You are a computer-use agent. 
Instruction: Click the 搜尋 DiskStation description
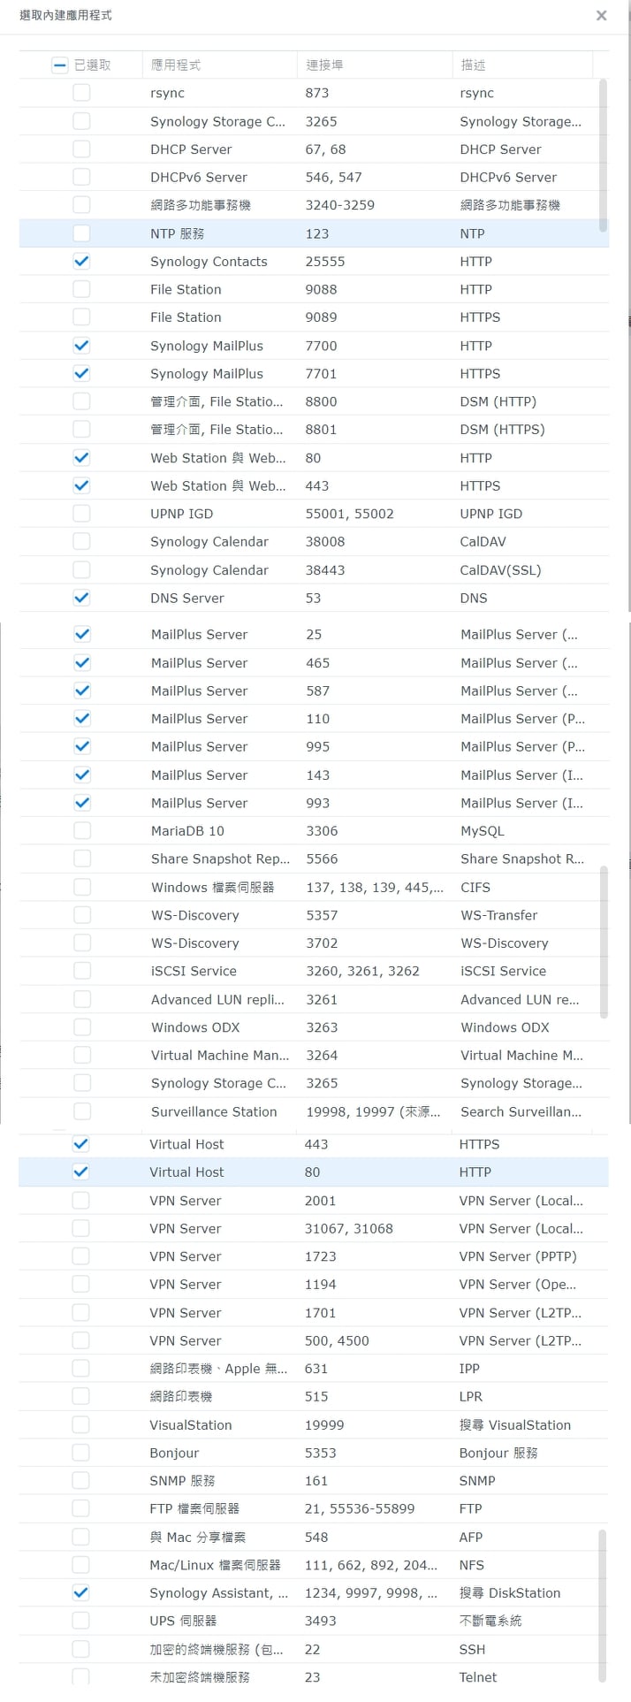[x=510, y=1592]
